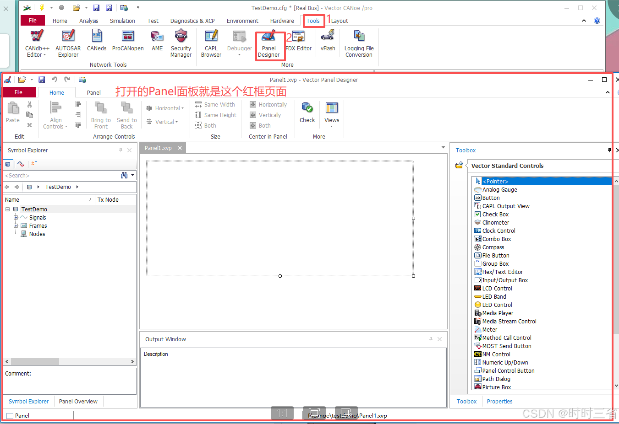
Task: Open Horizontal spacing dropdown
Action: point(165,108)
